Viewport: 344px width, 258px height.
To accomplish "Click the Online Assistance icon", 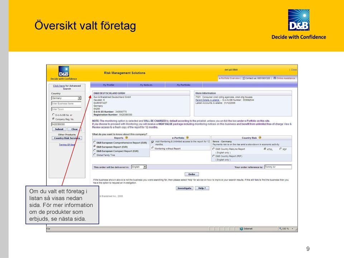I will (x=274, y=78).
